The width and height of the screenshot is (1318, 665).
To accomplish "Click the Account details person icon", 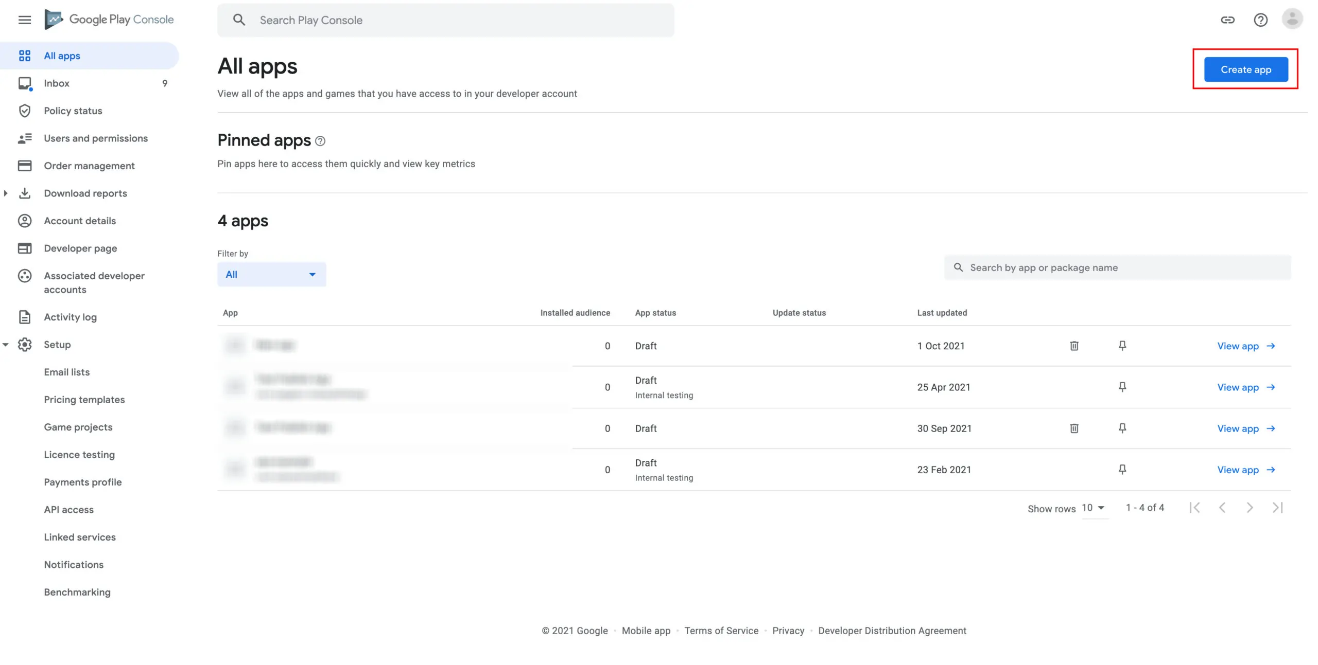I will 25,221.
